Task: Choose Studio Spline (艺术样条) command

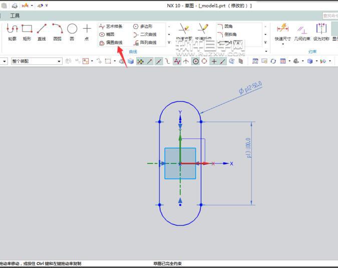Action: click(x=111, y=27)
